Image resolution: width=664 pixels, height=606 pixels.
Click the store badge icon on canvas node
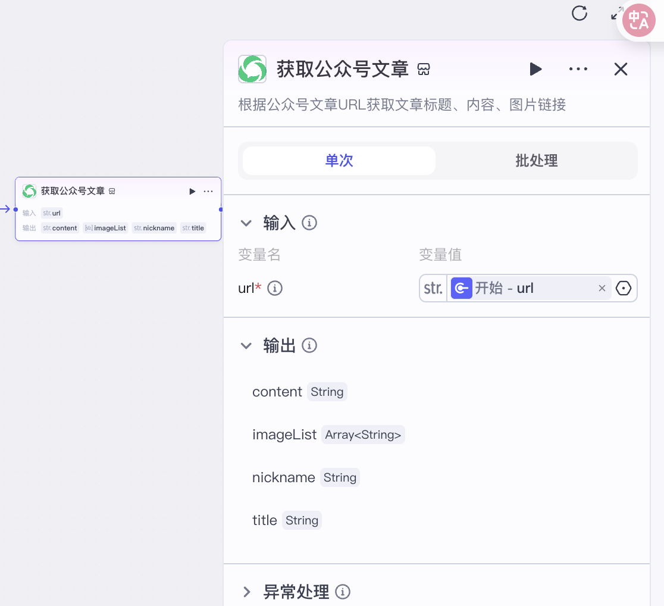(x=112, y=192)
